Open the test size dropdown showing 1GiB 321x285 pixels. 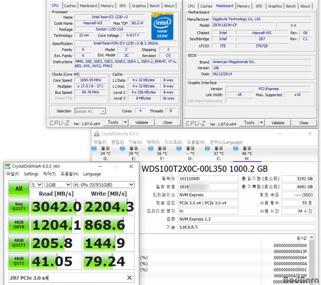[x=58, y=185]
